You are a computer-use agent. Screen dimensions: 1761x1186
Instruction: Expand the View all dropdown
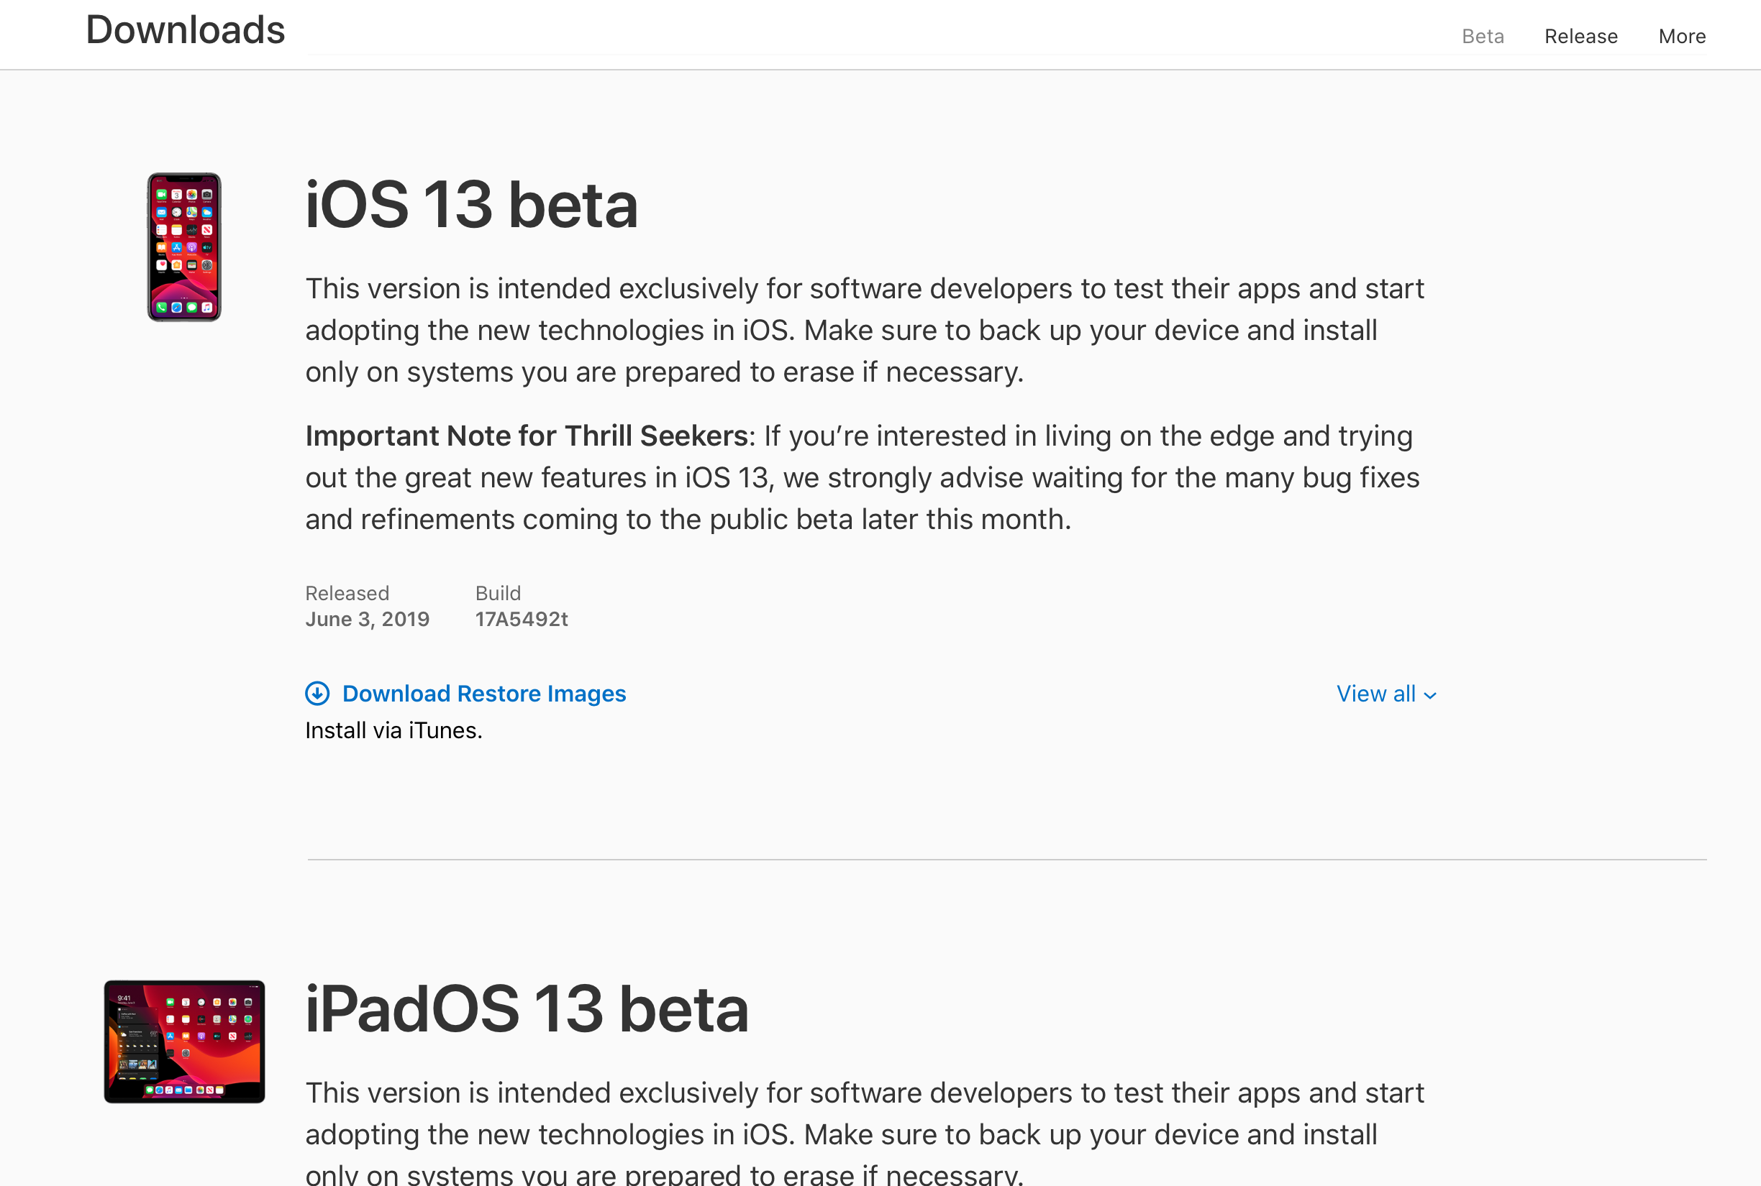pos(1386,694)
